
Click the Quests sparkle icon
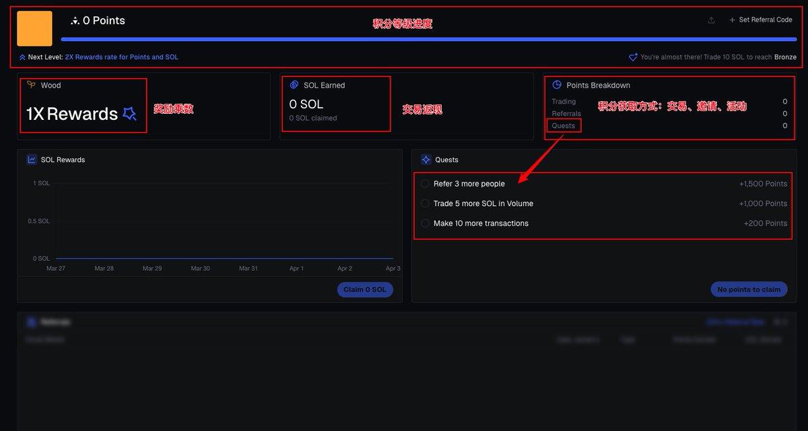(x=426, y=160)
